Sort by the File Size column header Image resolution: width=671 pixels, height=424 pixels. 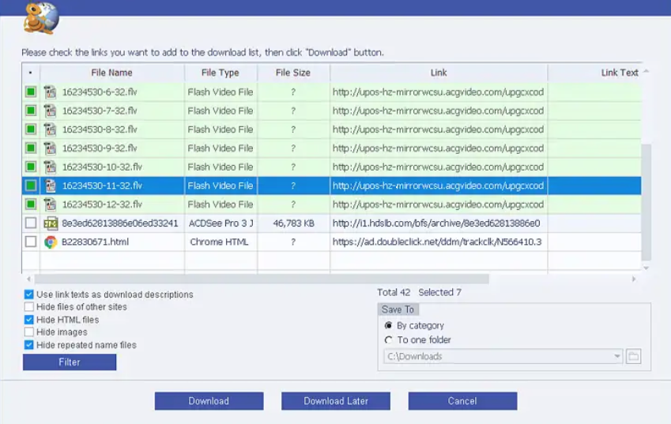(293, 73)
